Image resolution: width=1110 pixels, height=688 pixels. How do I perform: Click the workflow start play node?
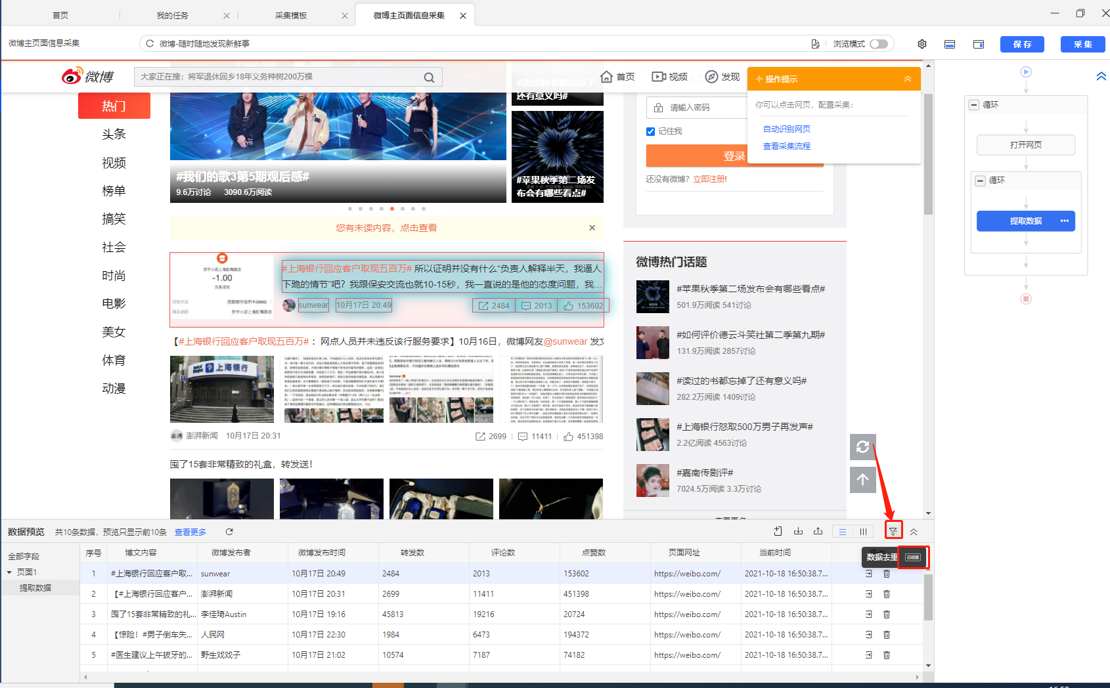(1026, 72)
